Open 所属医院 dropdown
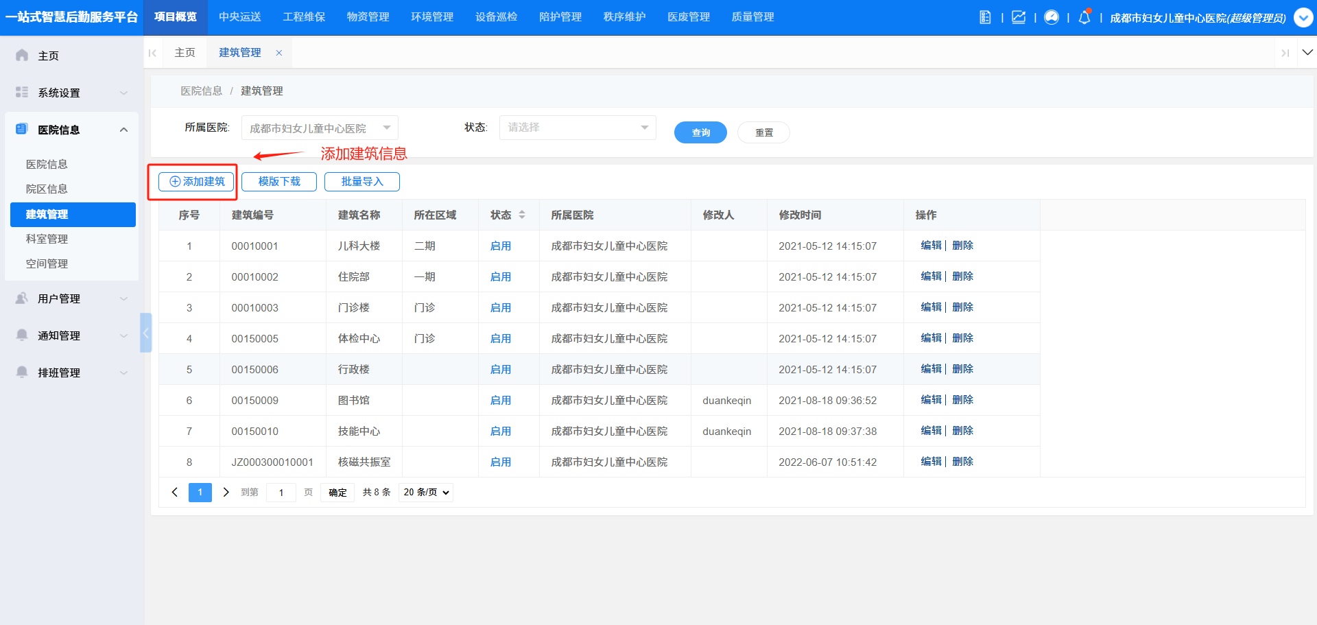Image resolution: width=1317 pixels, height=625 pixels. point(320,128)
